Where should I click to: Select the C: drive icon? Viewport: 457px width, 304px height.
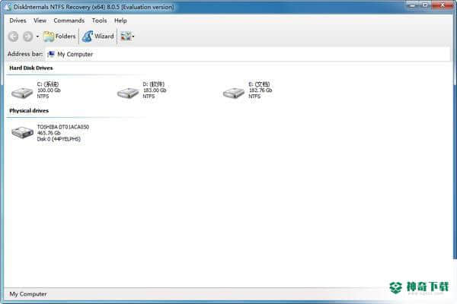(x=22, y=93)
